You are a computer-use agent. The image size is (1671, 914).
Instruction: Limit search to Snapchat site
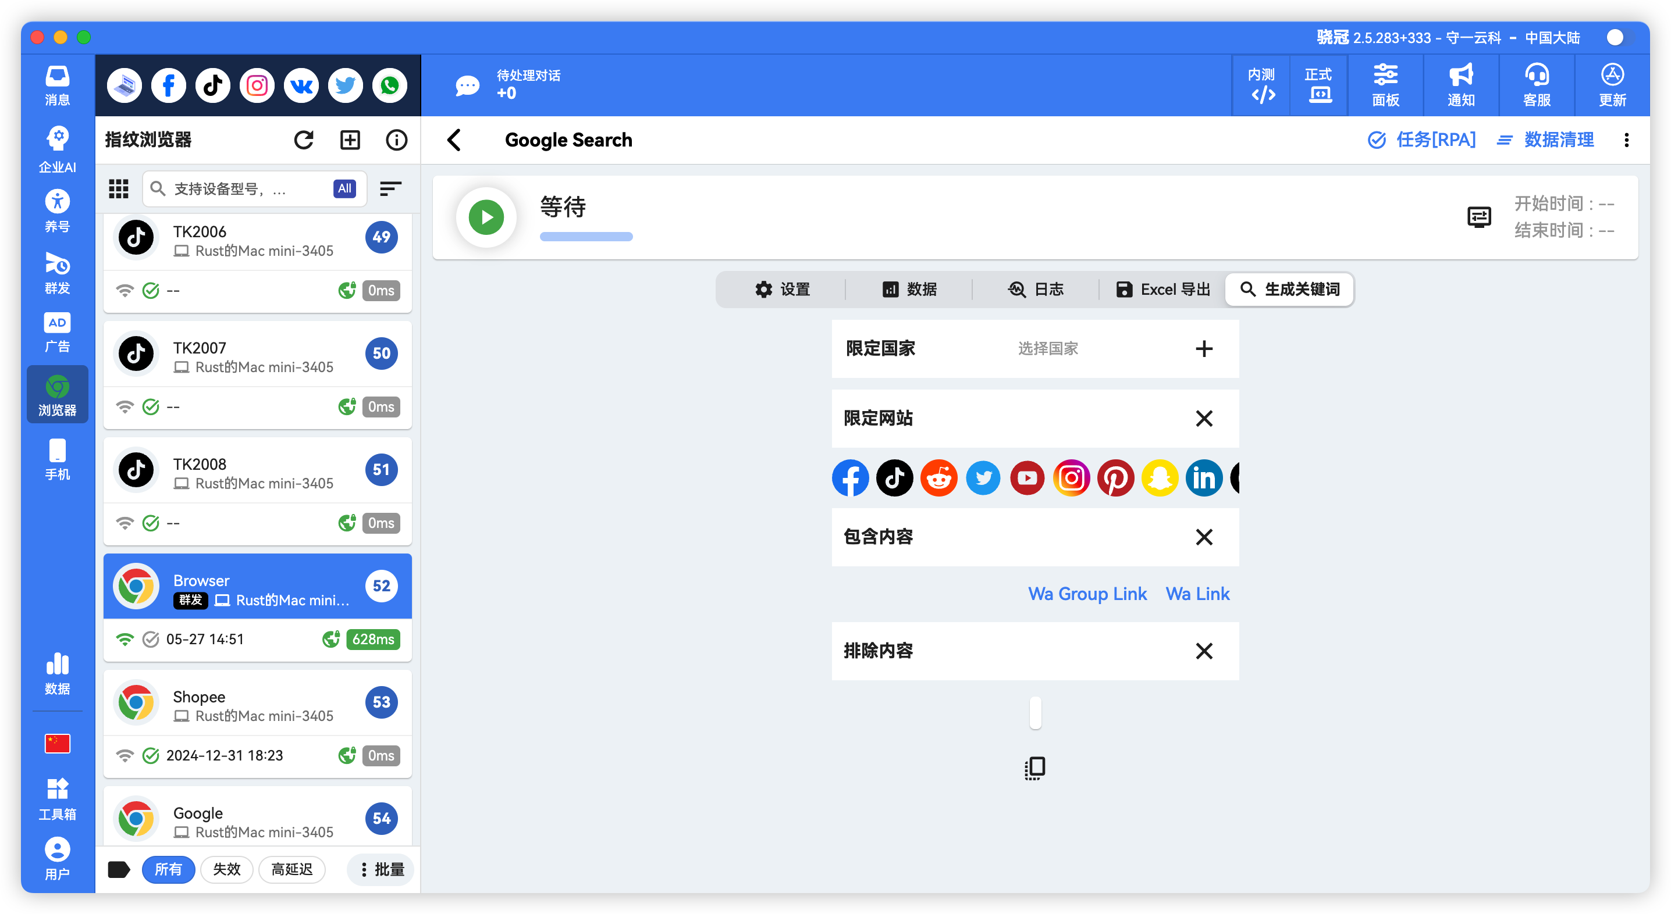click(1160, 479)
